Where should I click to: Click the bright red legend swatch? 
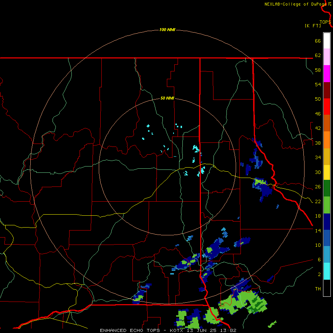327,107
